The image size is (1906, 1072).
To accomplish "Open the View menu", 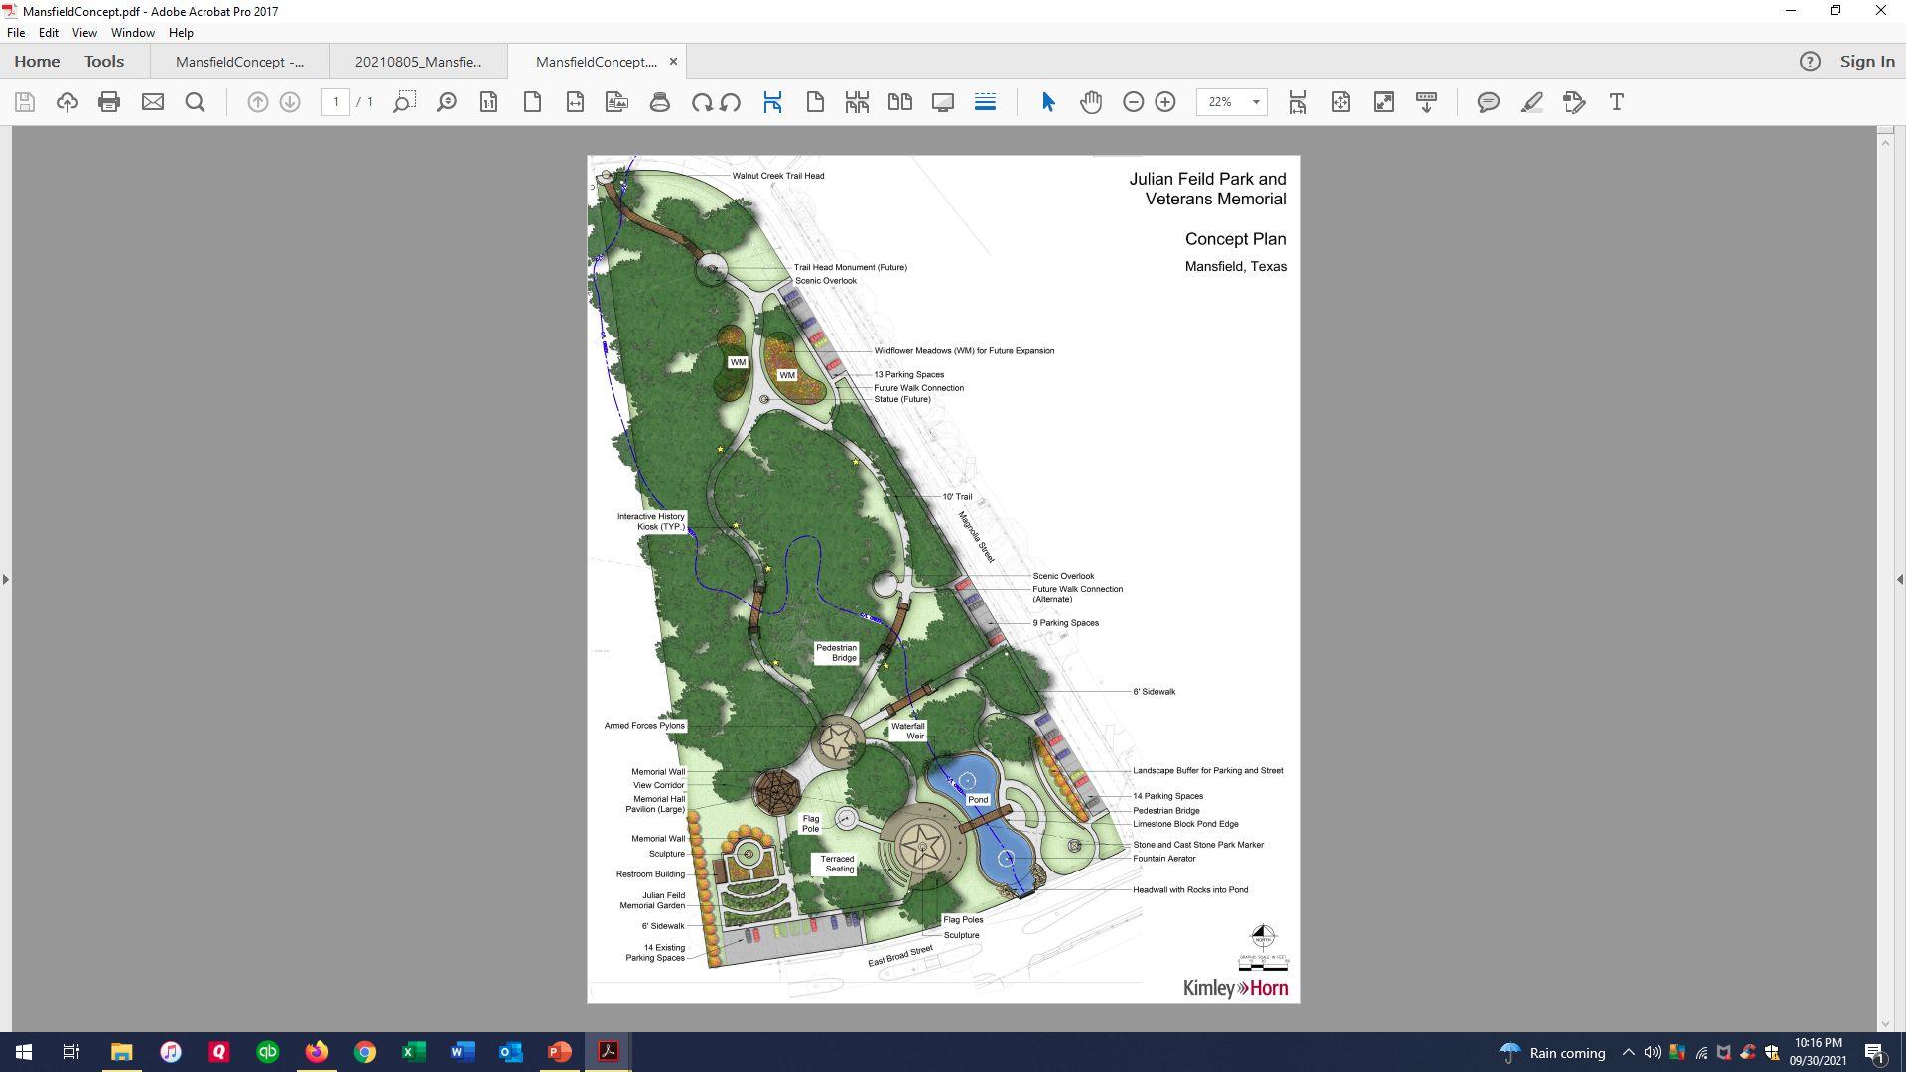I will 84,33.
